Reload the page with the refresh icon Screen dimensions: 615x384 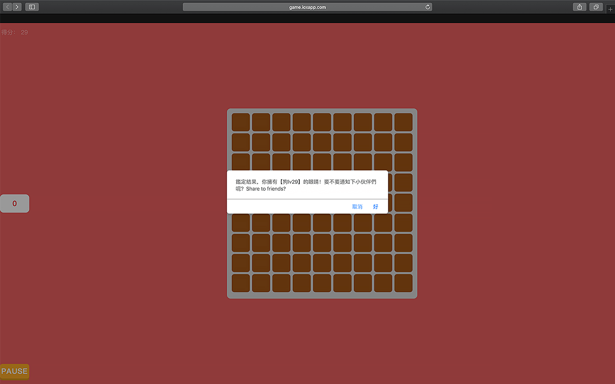coord(428,7)
